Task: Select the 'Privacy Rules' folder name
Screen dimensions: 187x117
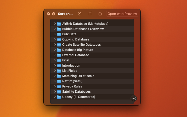Action: point(72,86)
